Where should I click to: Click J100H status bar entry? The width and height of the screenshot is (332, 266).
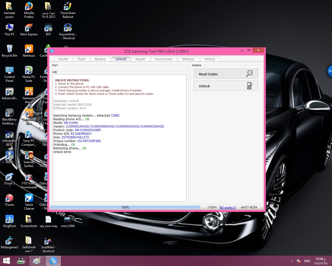pyautogui.click(x=212, y=207)
